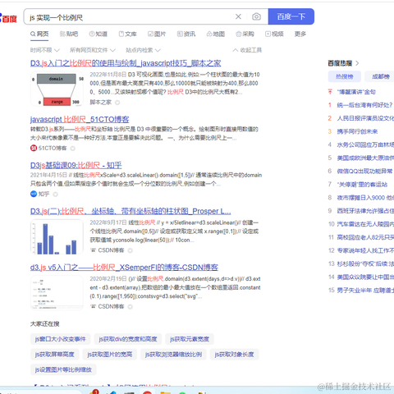
Task: Click the domain/range diagram thumbnail
Action: (57, 89)
